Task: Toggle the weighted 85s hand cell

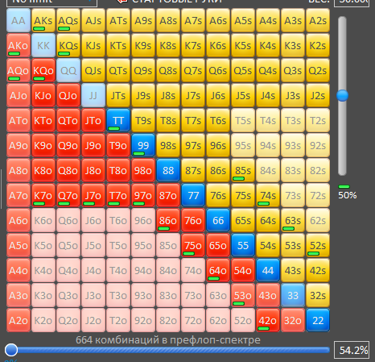Action: pos(243,170)
